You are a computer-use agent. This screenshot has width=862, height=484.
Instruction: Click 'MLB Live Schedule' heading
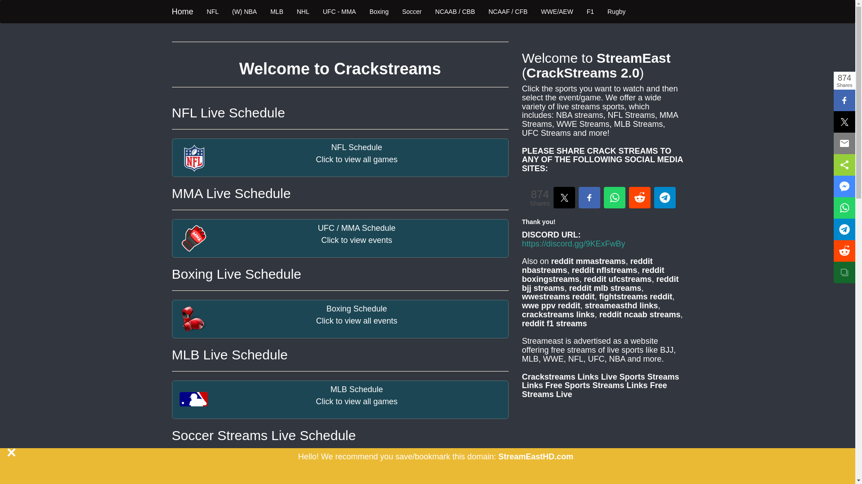[x=229, y=355]
